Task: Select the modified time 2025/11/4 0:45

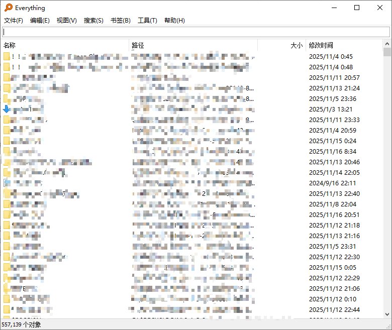Action: [331, 57]
